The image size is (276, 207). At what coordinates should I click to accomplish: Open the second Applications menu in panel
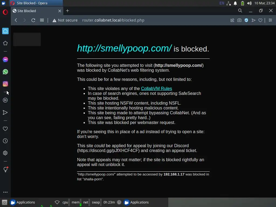(136, 202)
